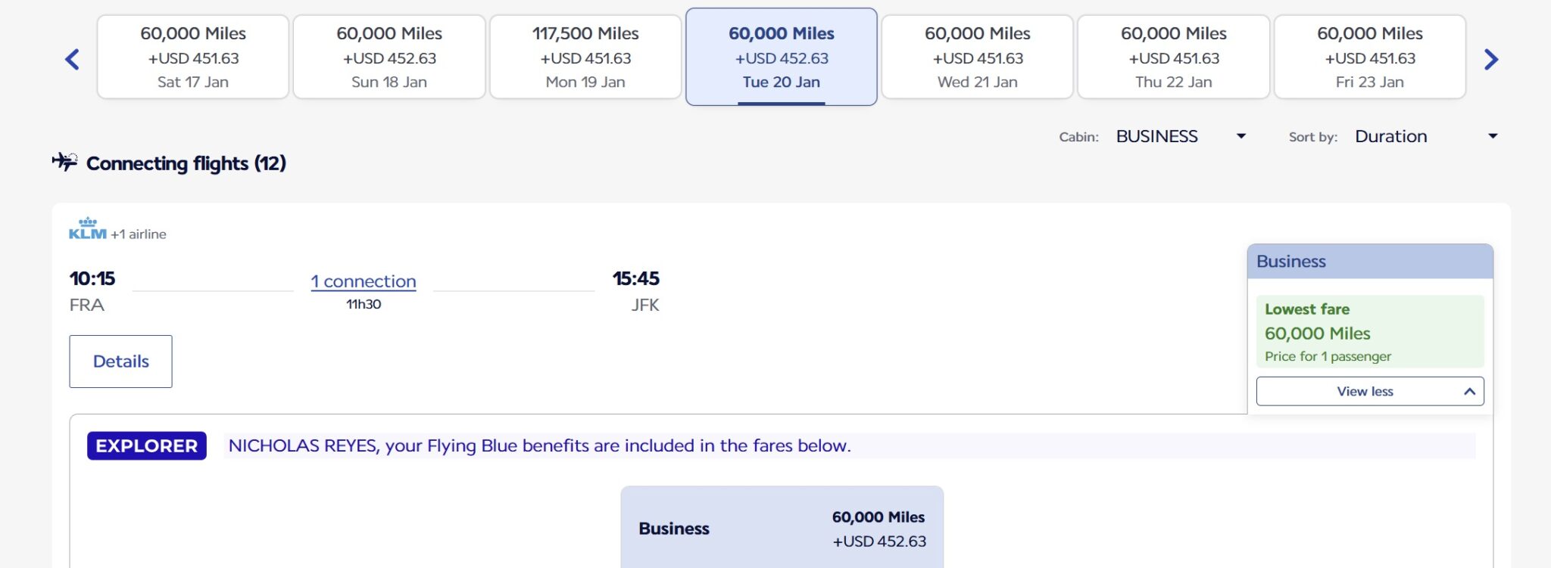
Task: Open the Sort by Duration dropdown
Action: coord(1425,136)
